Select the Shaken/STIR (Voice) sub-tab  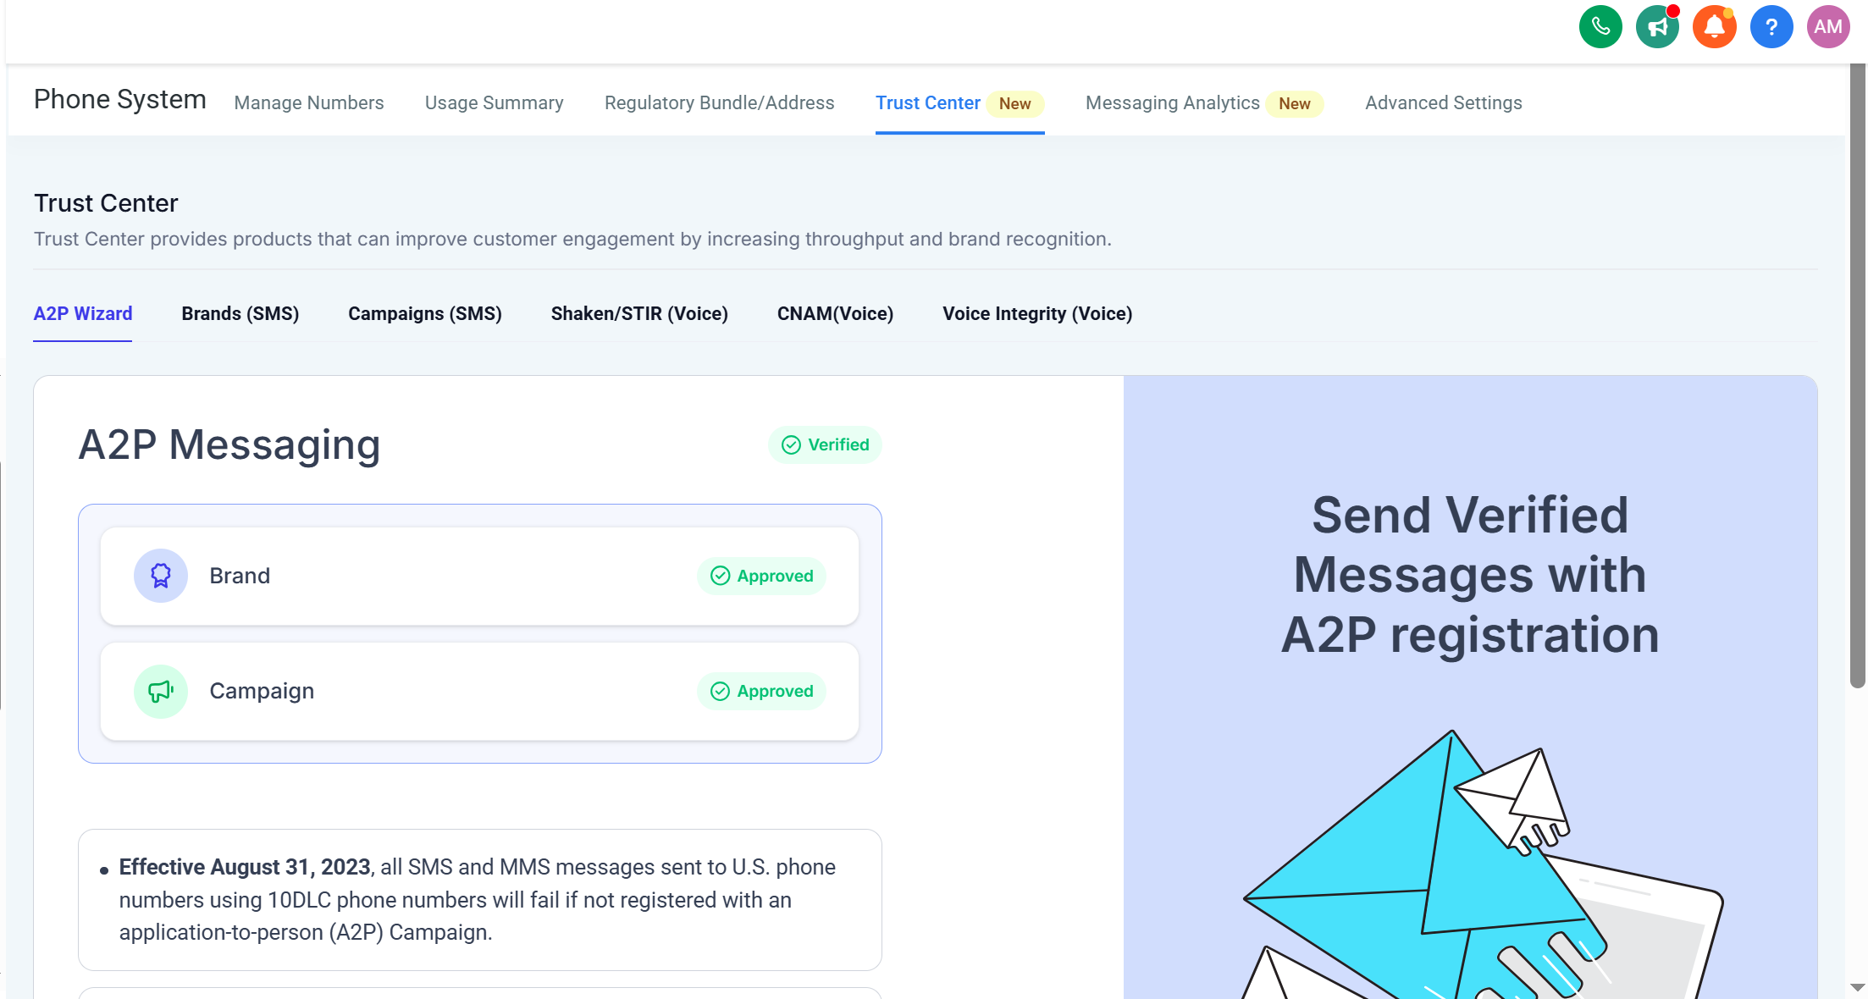(639, 314)
